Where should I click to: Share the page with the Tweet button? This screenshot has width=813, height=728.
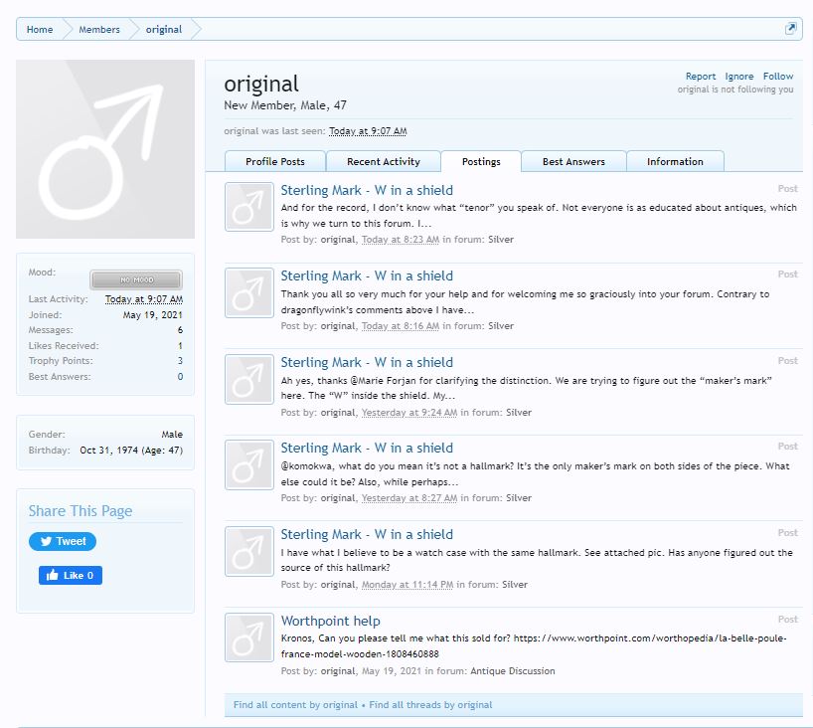click(63, 541)
